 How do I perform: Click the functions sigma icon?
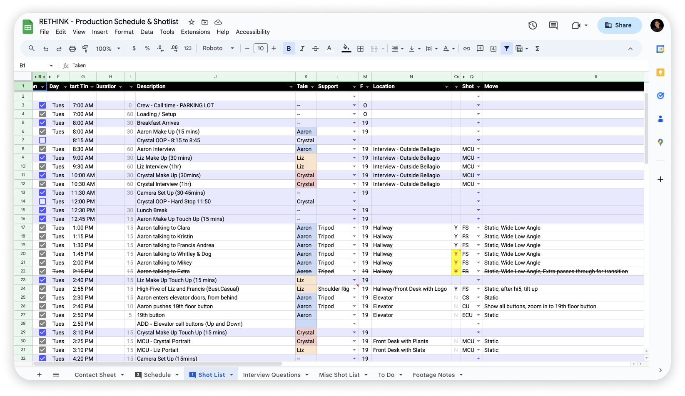pos(538,49)
